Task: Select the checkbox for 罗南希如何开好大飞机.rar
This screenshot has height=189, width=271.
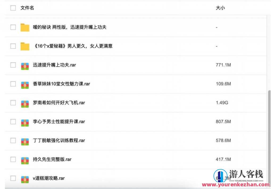Action: pyautogui.click(x=13, y=103)
